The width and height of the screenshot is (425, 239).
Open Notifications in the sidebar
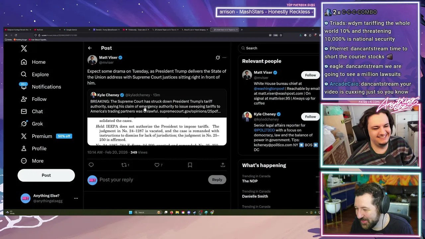[41, 87]
